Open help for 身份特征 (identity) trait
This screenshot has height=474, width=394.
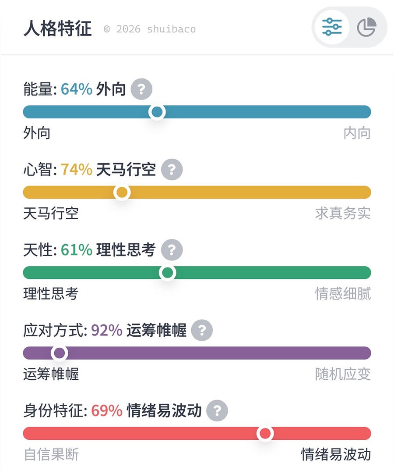(x=217, y=411)
